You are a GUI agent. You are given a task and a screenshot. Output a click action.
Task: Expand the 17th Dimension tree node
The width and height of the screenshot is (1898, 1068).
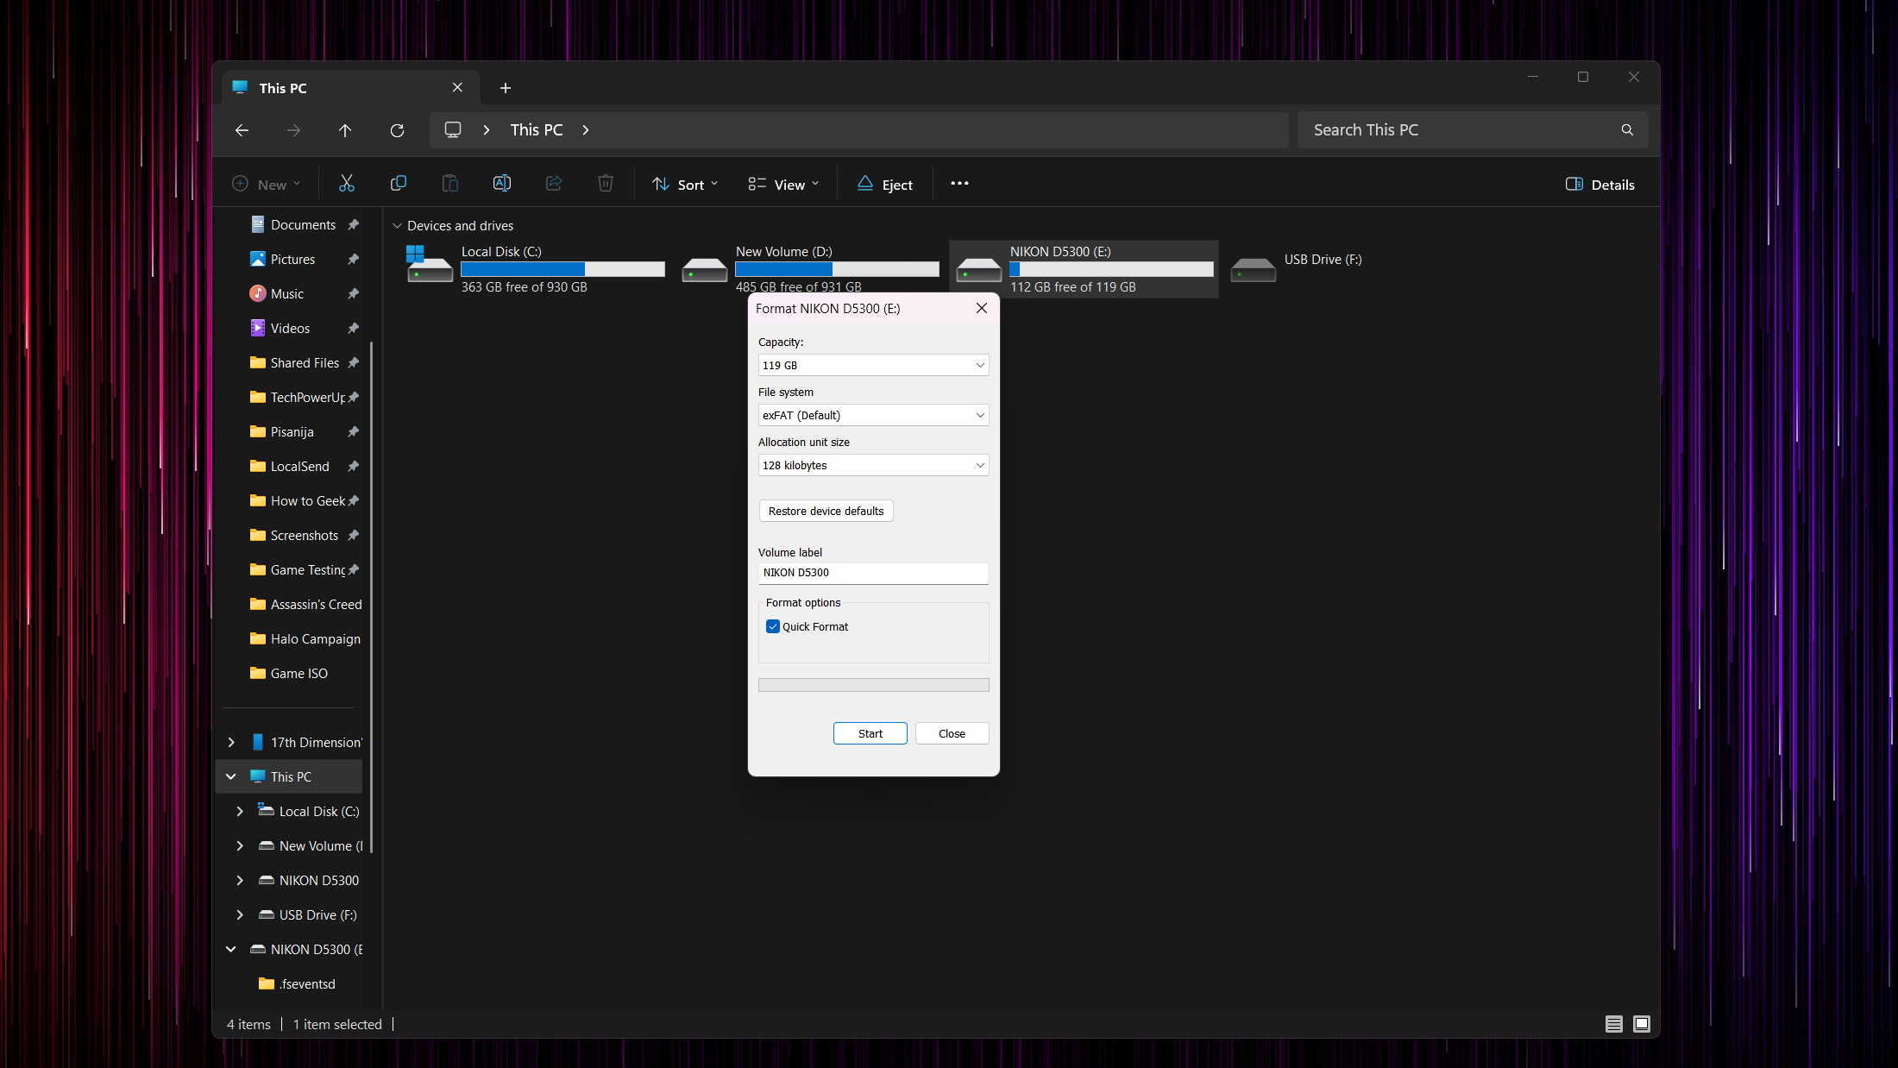(x=231, y=743)
